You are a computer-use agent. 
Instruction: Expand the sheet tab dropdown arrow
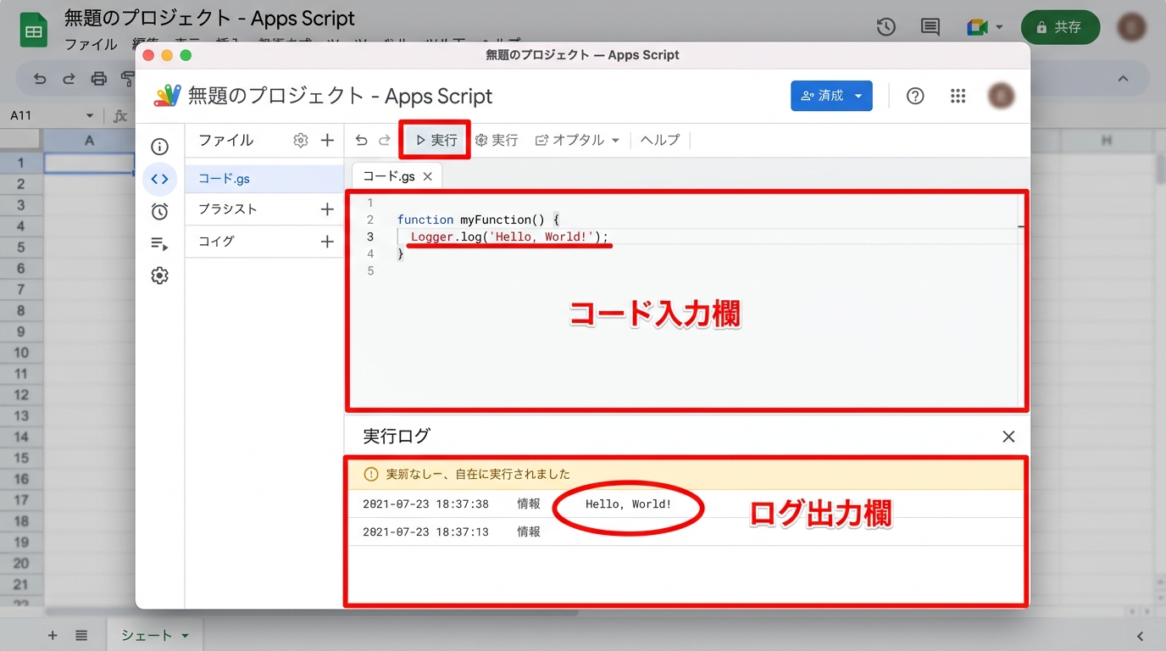click(185, 635)
